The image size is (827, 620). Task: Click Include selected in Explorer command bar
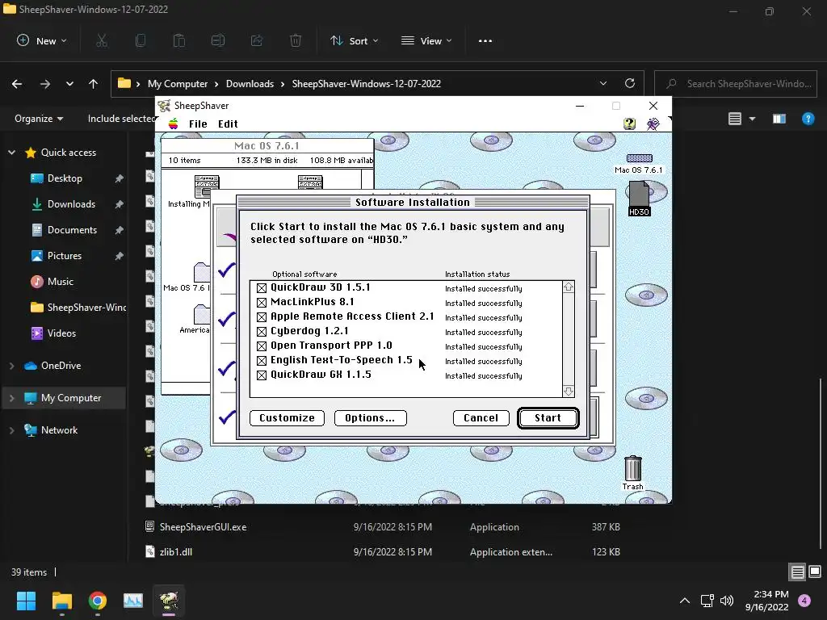pos(122,119)
